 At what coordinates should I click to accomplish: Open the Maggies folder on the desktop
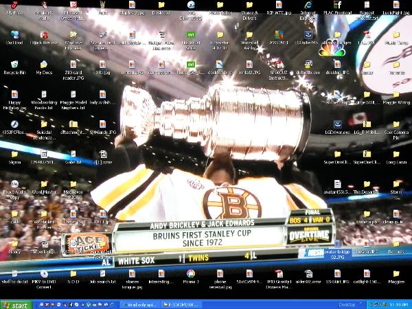[396, 274]
